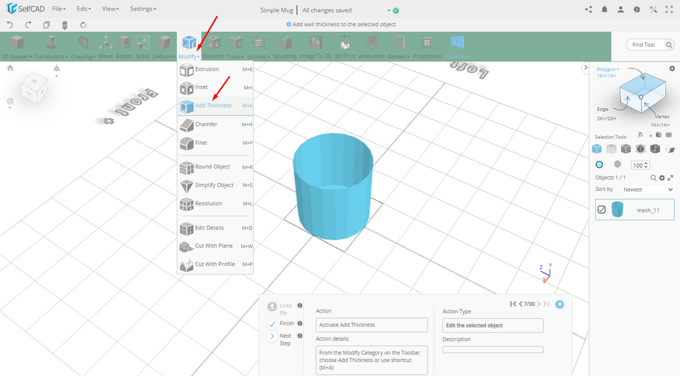Choose Chamfer from Modify menu
680x376 pixels.
215,125
